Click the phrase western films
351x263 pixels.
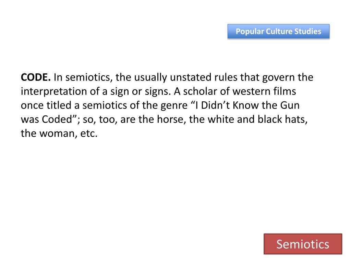pyautogui.click(x=264, y=91)
